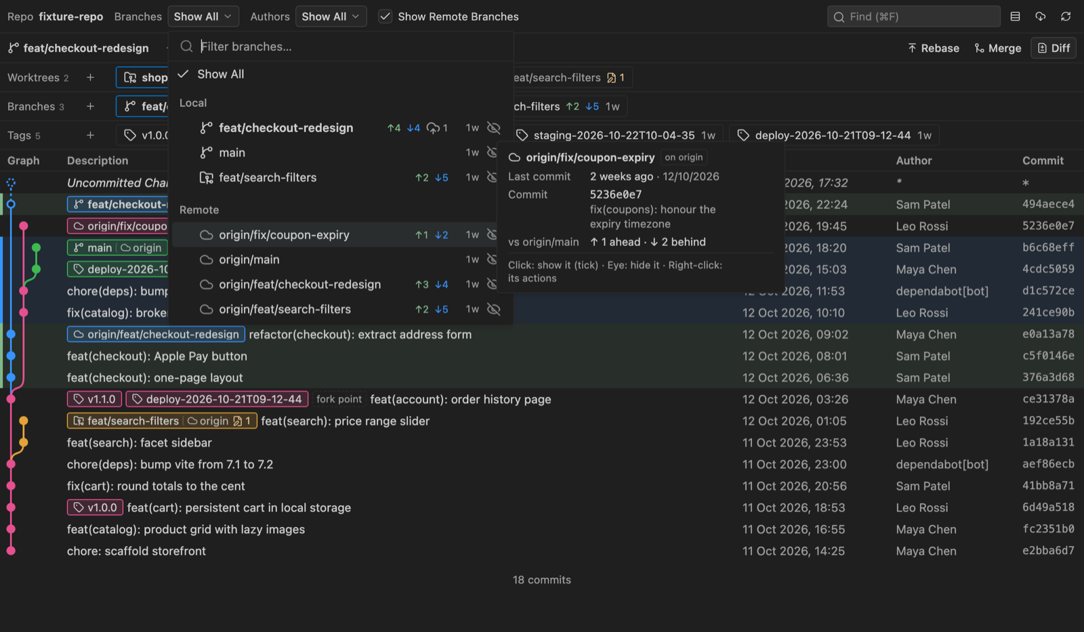Click commit hash e2bba6d7
Viewport: 1084px width, 632px height.
coord(1048,551)
